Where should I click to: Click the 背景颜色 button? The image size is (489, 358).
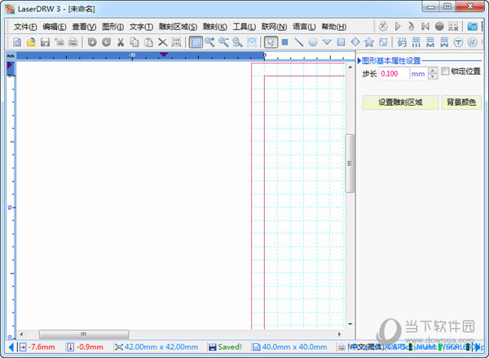click(461, 103)
